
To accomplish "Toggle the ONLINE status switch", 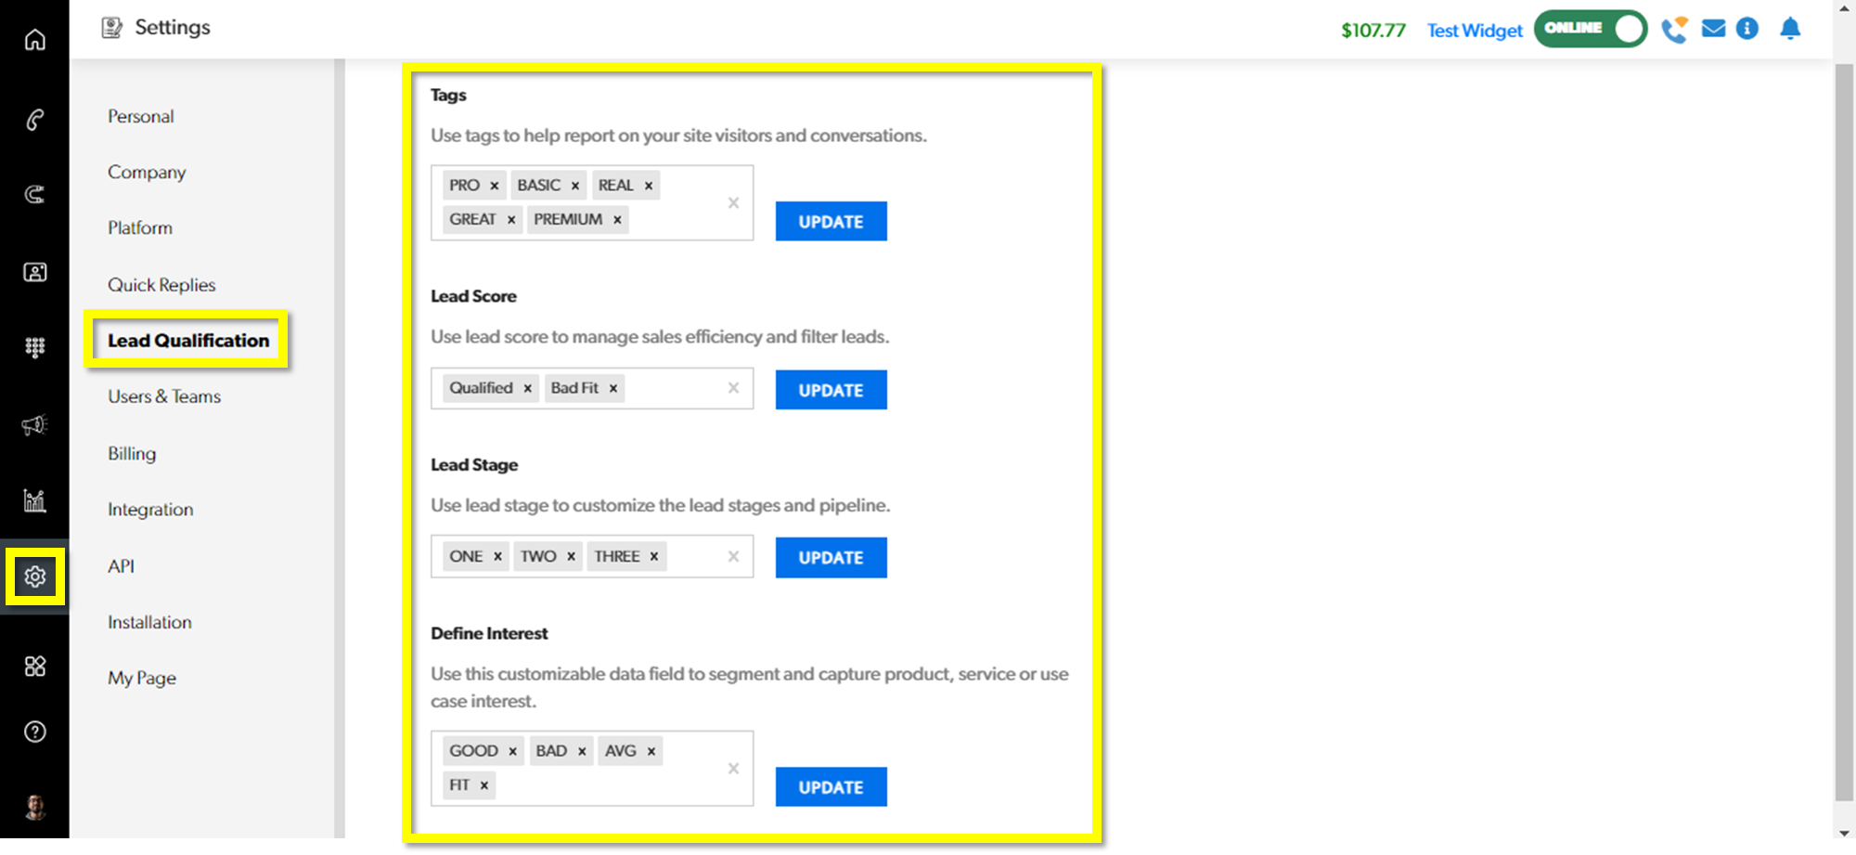I will coord(1590,29).
